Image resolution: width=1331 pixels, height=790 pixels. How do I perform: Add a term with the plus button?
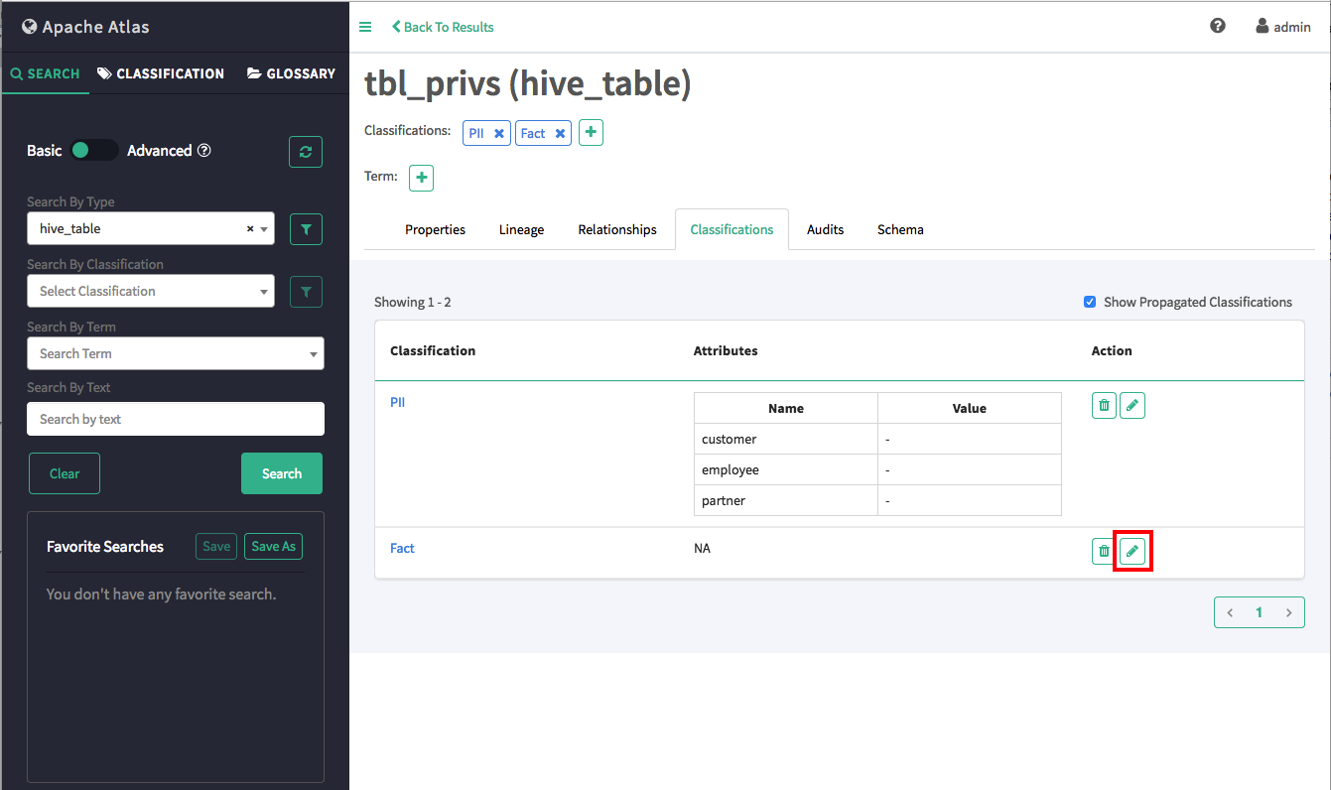[x=421, y=178]
